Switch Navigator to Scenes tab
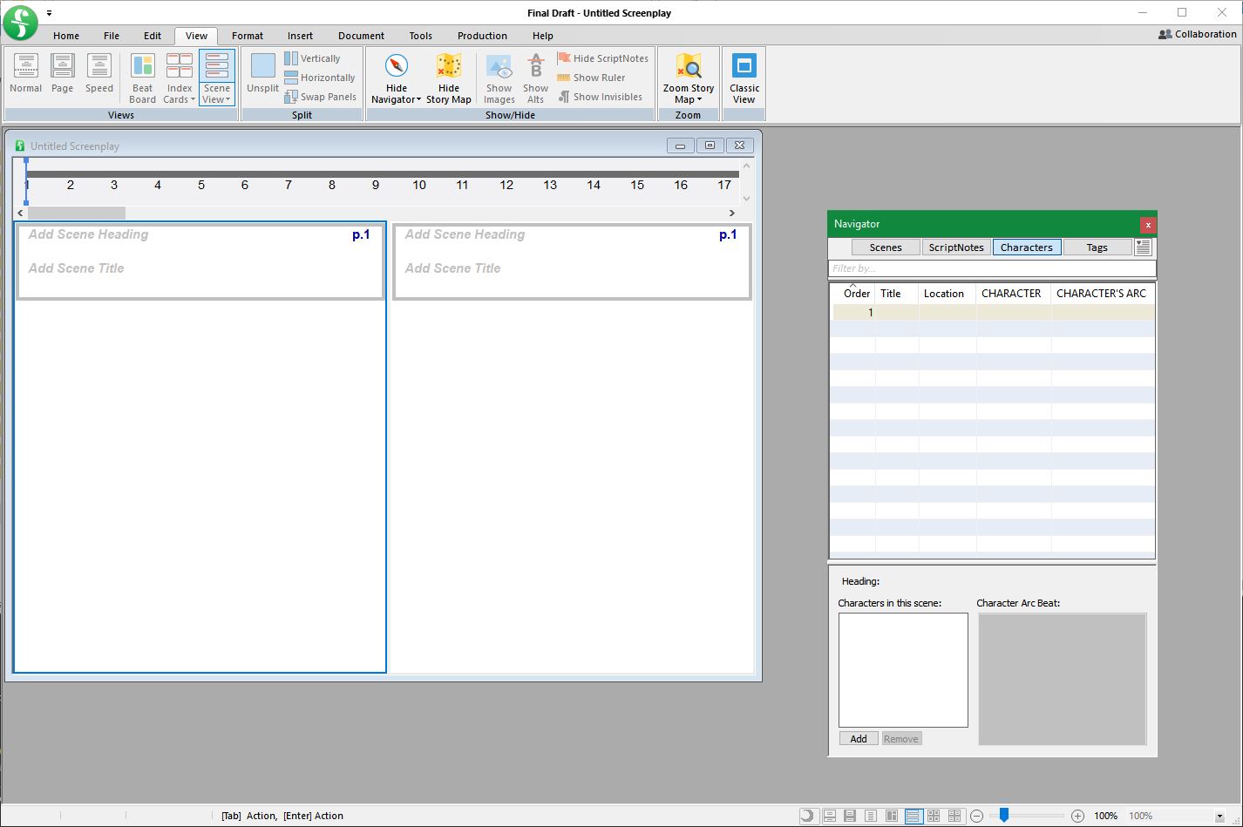1243x827 pixels. 886,247
